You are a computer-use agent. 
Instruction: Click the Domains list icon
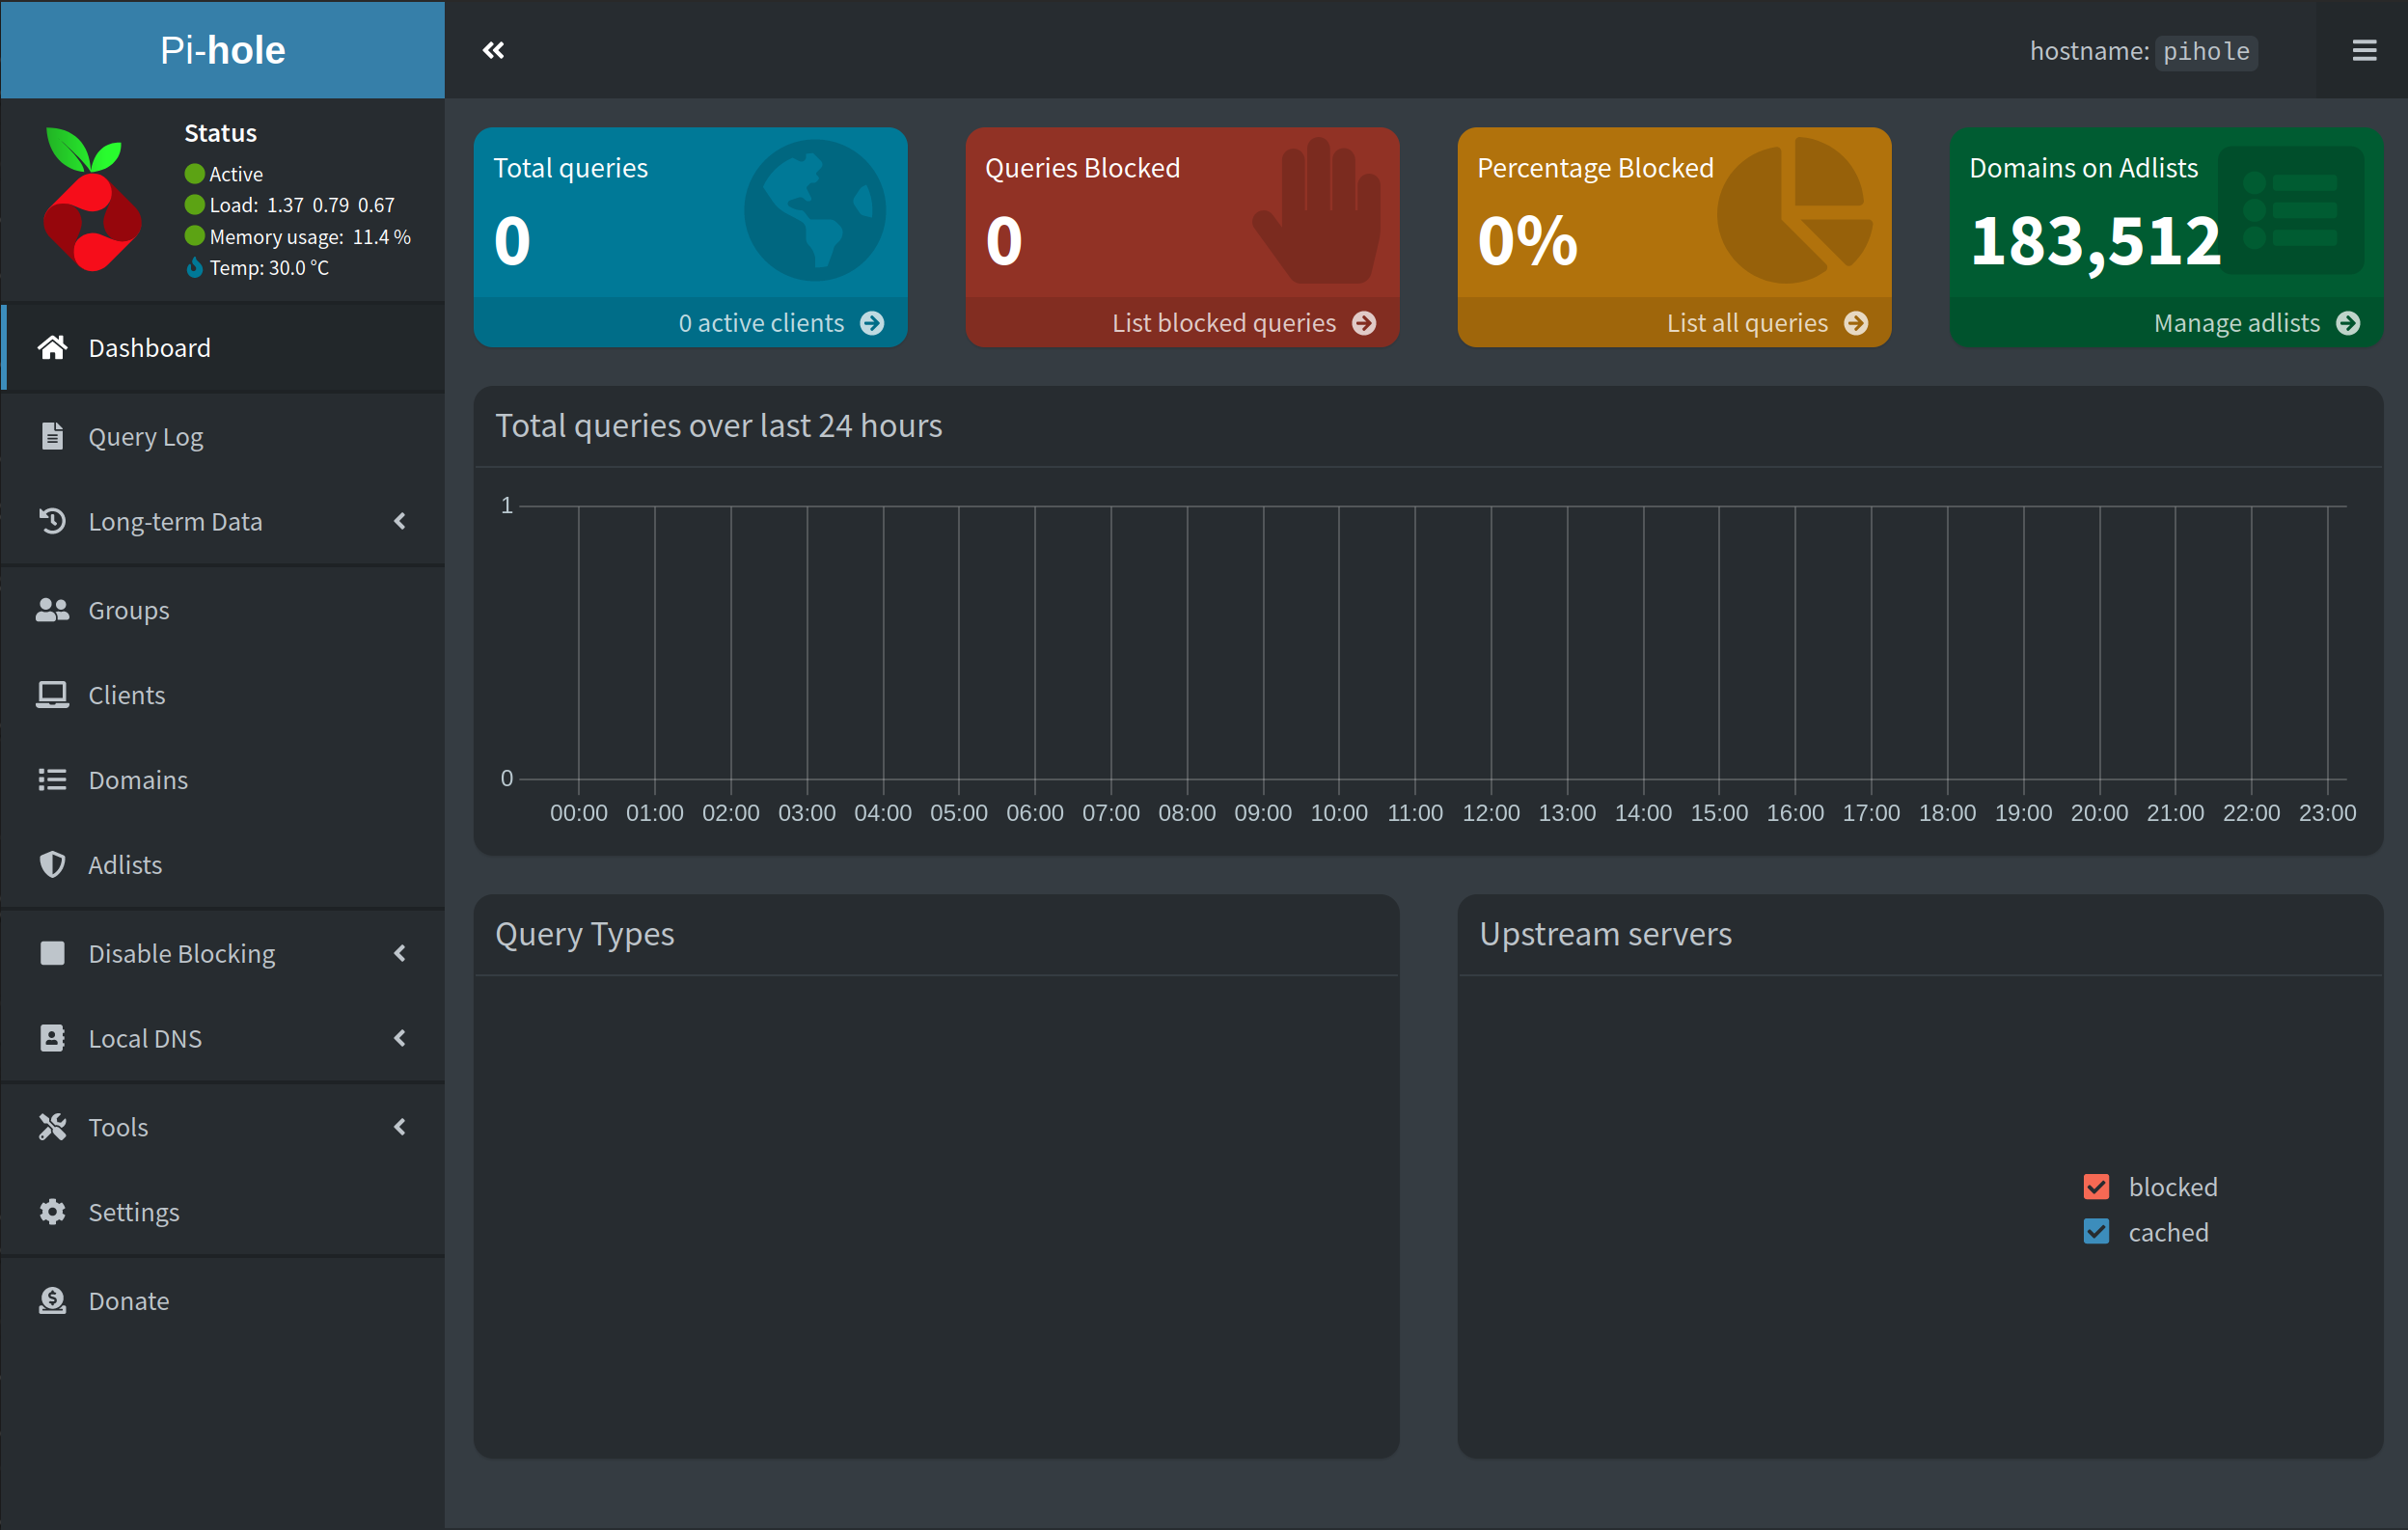pyautogui.click(x=52, y=780)
